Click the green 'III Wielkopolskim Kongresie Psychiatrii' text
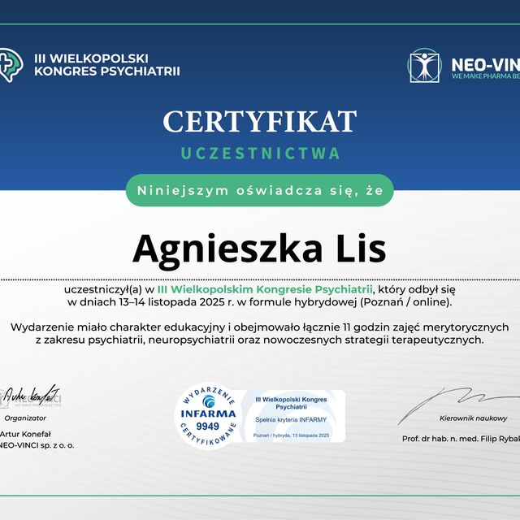520x520 pixels. (x=265, y=289)
